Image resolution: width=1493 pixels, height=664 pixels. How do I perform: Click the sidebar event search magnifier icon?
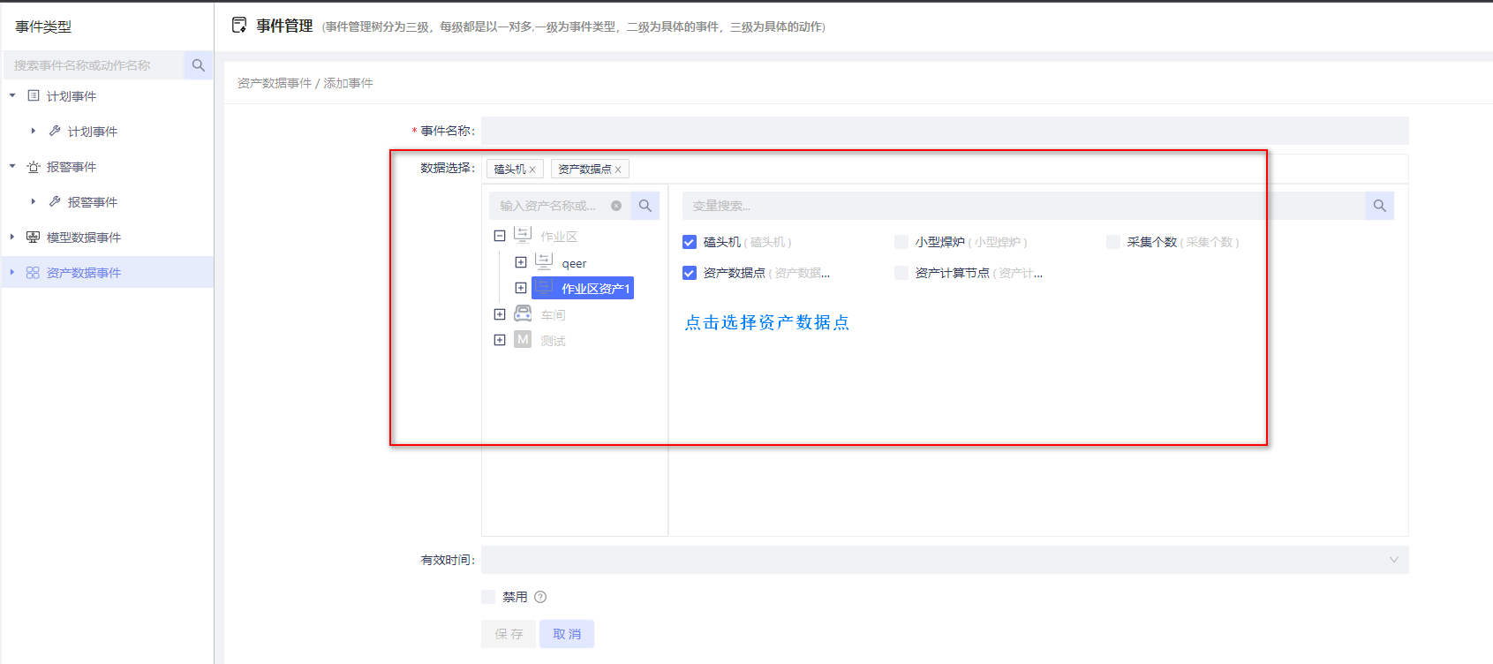[199, 65]
